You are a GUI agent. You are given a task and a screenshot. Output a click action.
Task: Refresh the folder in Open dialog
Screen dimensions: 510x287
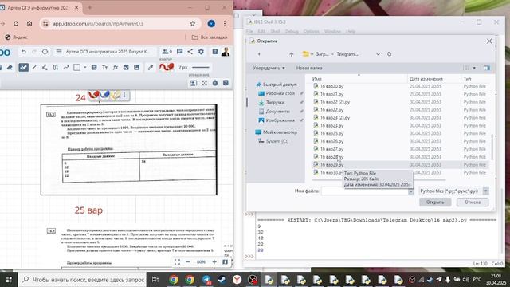[x=390, y=54]
